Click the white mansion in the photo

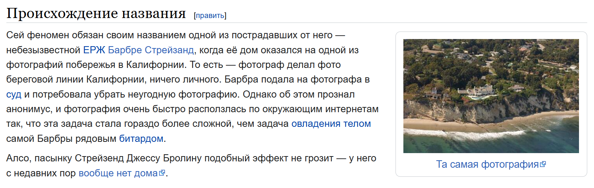(x=476, y=92)
